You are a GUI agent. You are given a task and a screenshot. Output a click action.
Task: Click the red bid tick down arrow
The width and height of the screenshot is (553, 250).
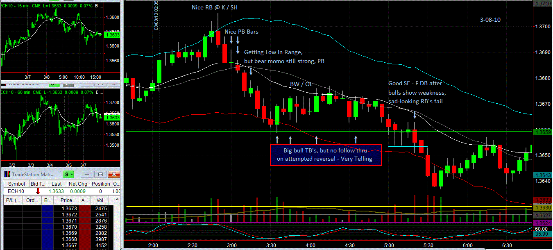(x=38, y=191)
